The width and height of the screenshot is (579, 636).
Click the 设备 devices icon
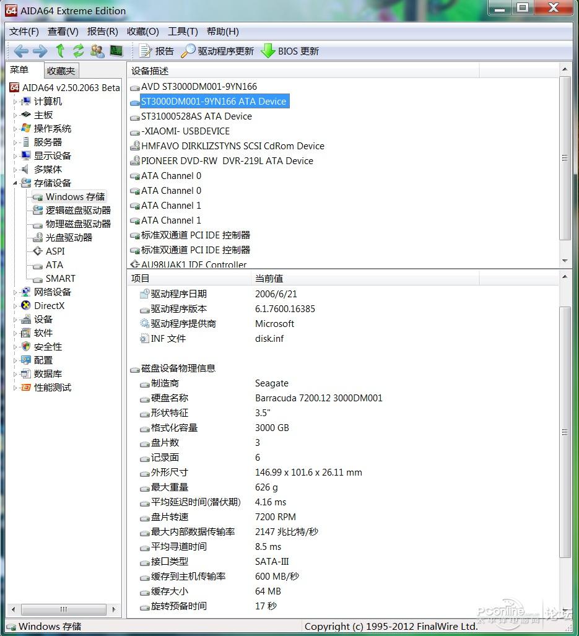pyautogui.click(x=26, y=319)
